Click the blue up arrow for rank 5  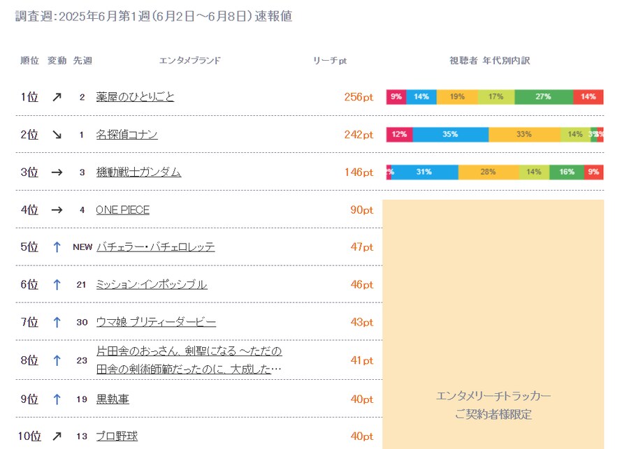pyautogui.click(x=57, y=247)
